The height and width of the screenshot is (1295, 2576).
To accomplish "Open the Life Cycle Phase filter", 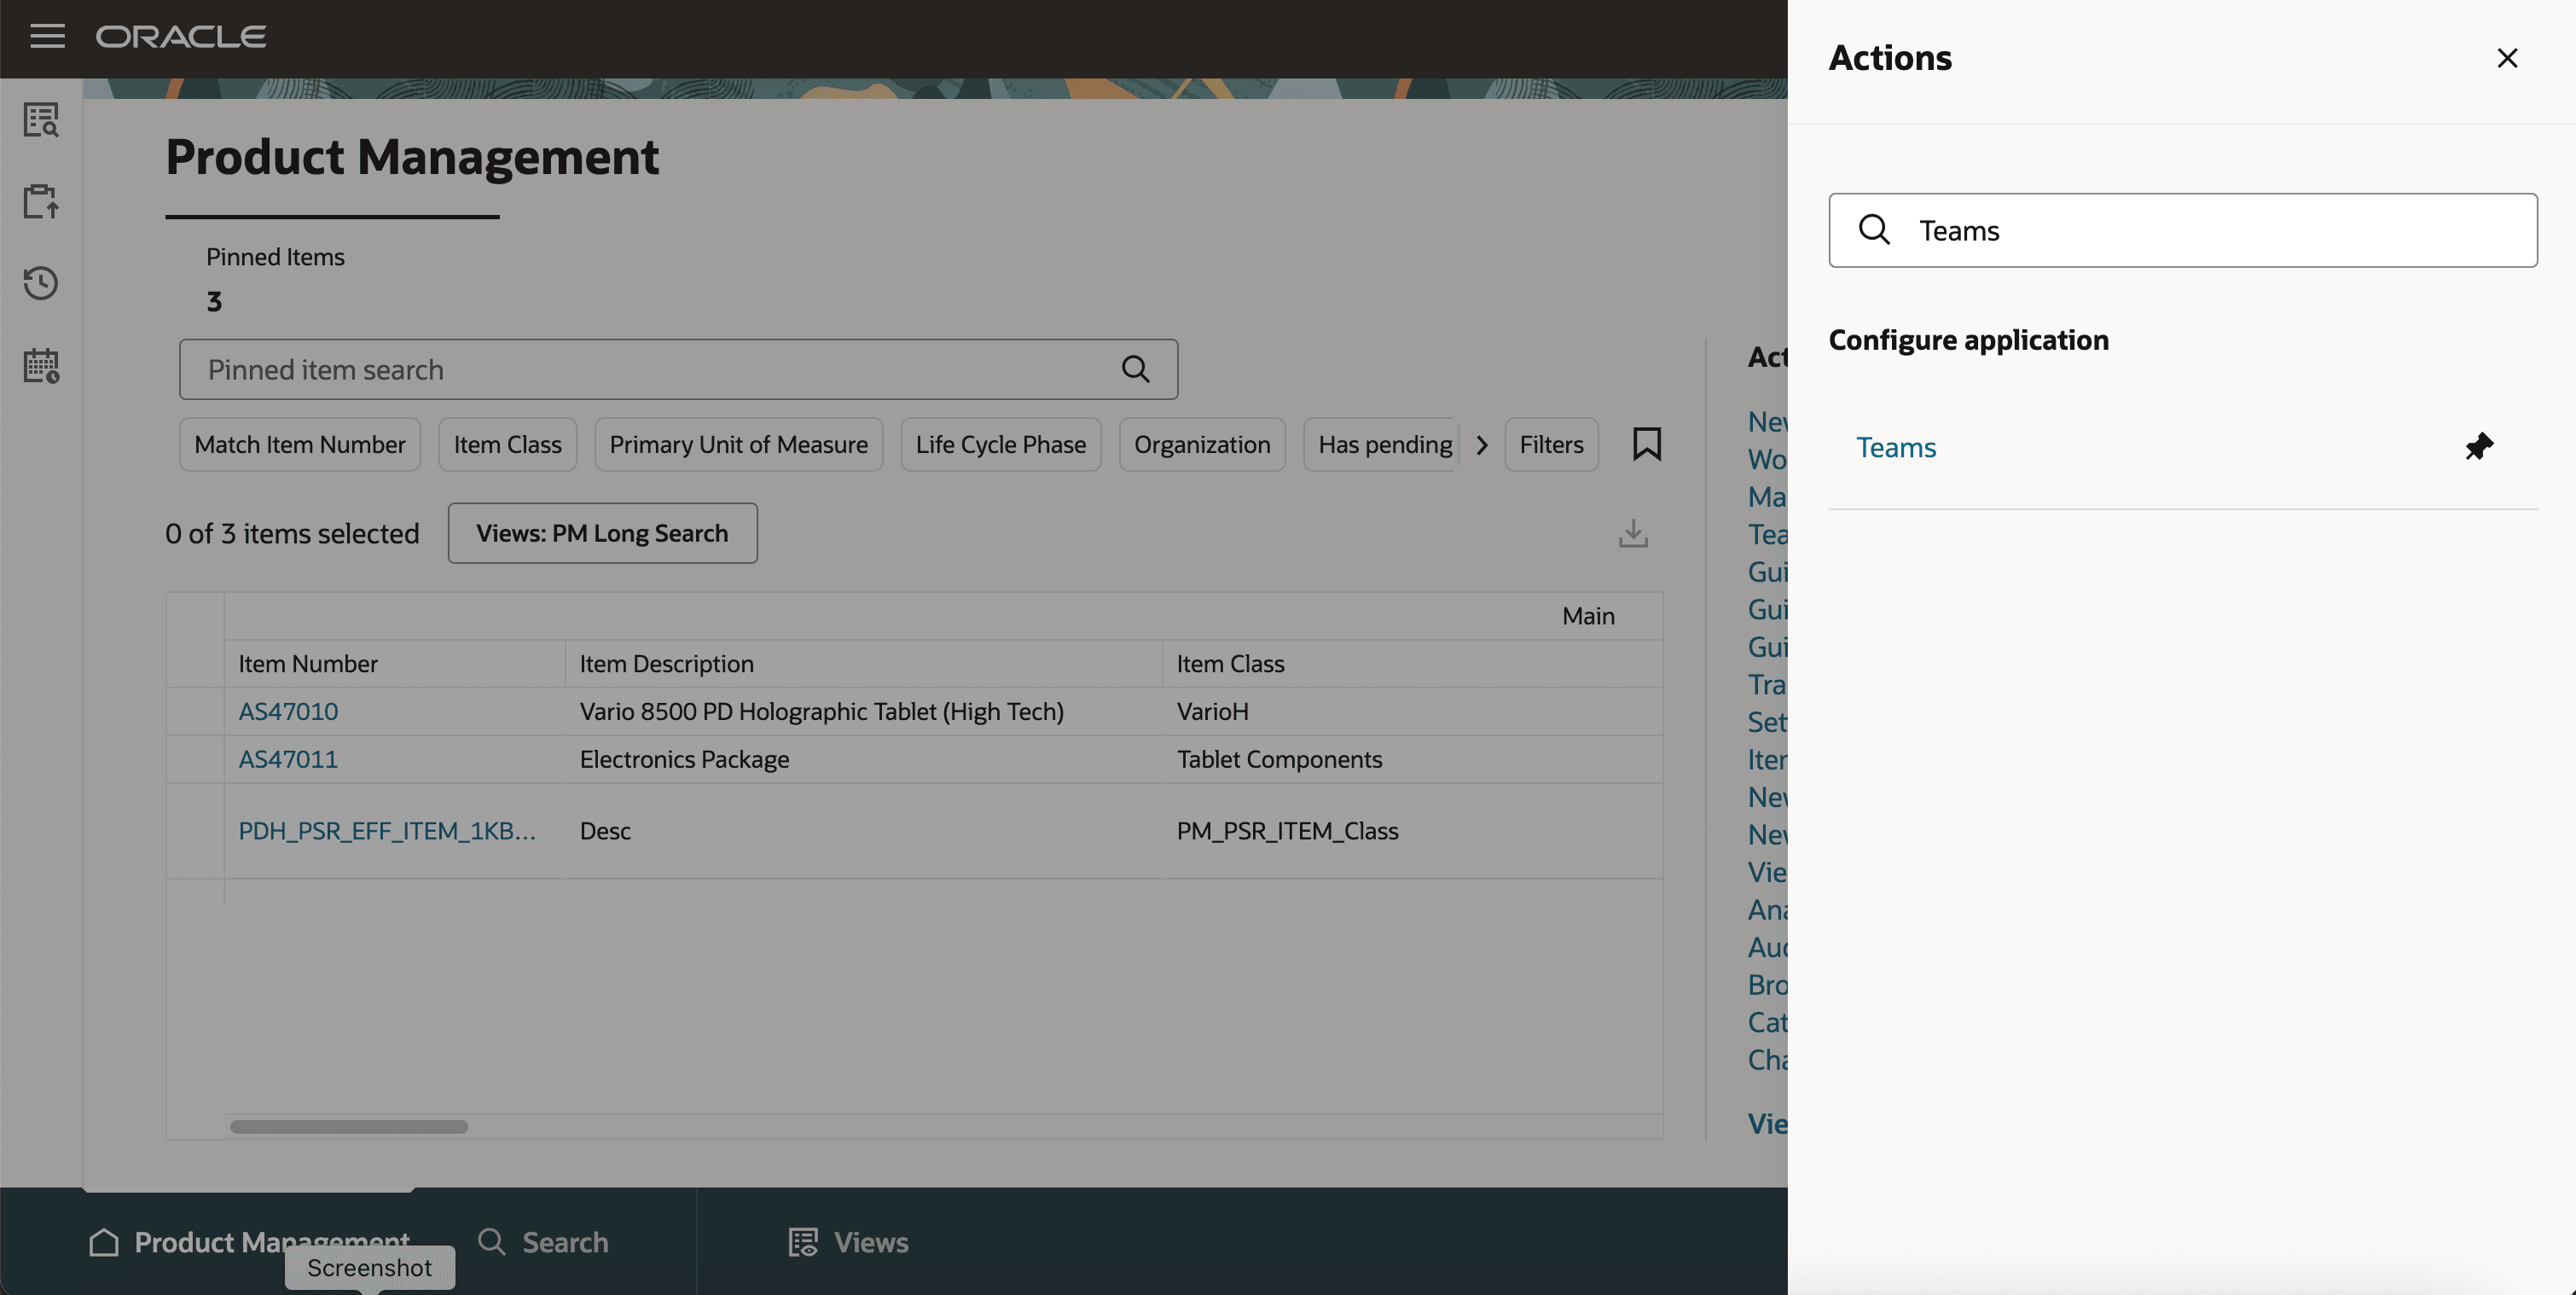I will pos(1001,444).
